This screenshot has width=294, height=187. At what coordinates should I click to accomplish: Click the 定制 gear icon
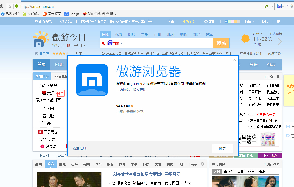tap(206, 21)
